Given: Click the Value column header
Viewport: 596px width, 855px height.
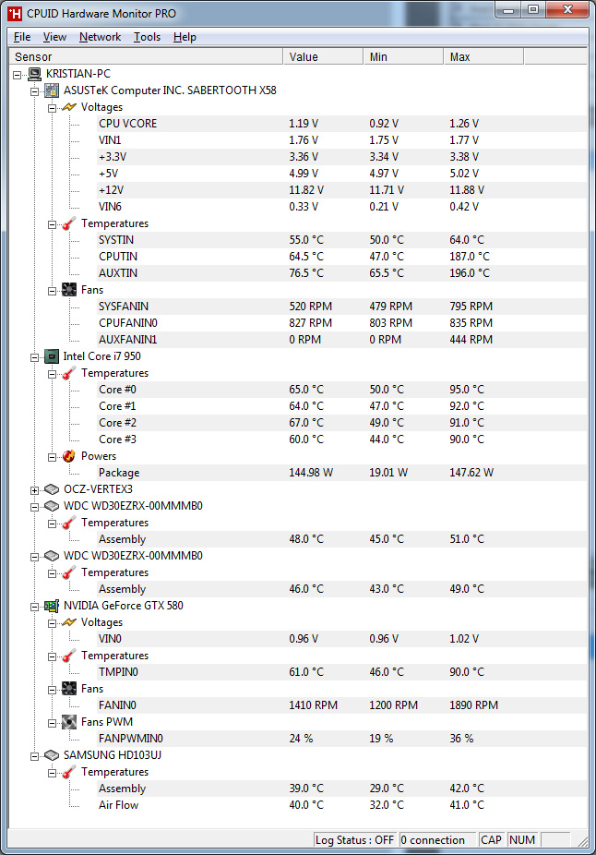Looking at the screenshot, I should [323, 56].
